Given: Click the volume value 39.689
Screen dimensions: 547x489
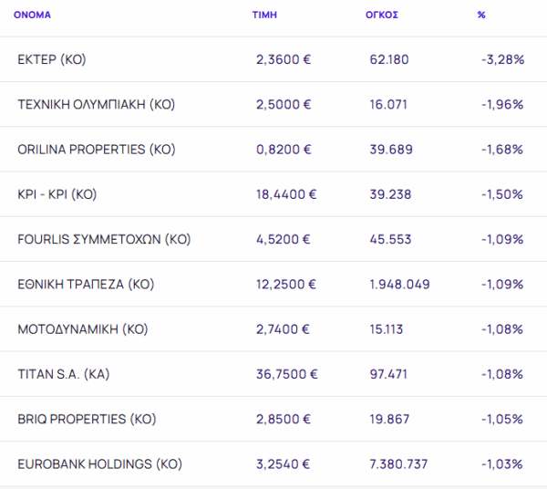Looking at the screenshot, I should [x=391, y=150].
